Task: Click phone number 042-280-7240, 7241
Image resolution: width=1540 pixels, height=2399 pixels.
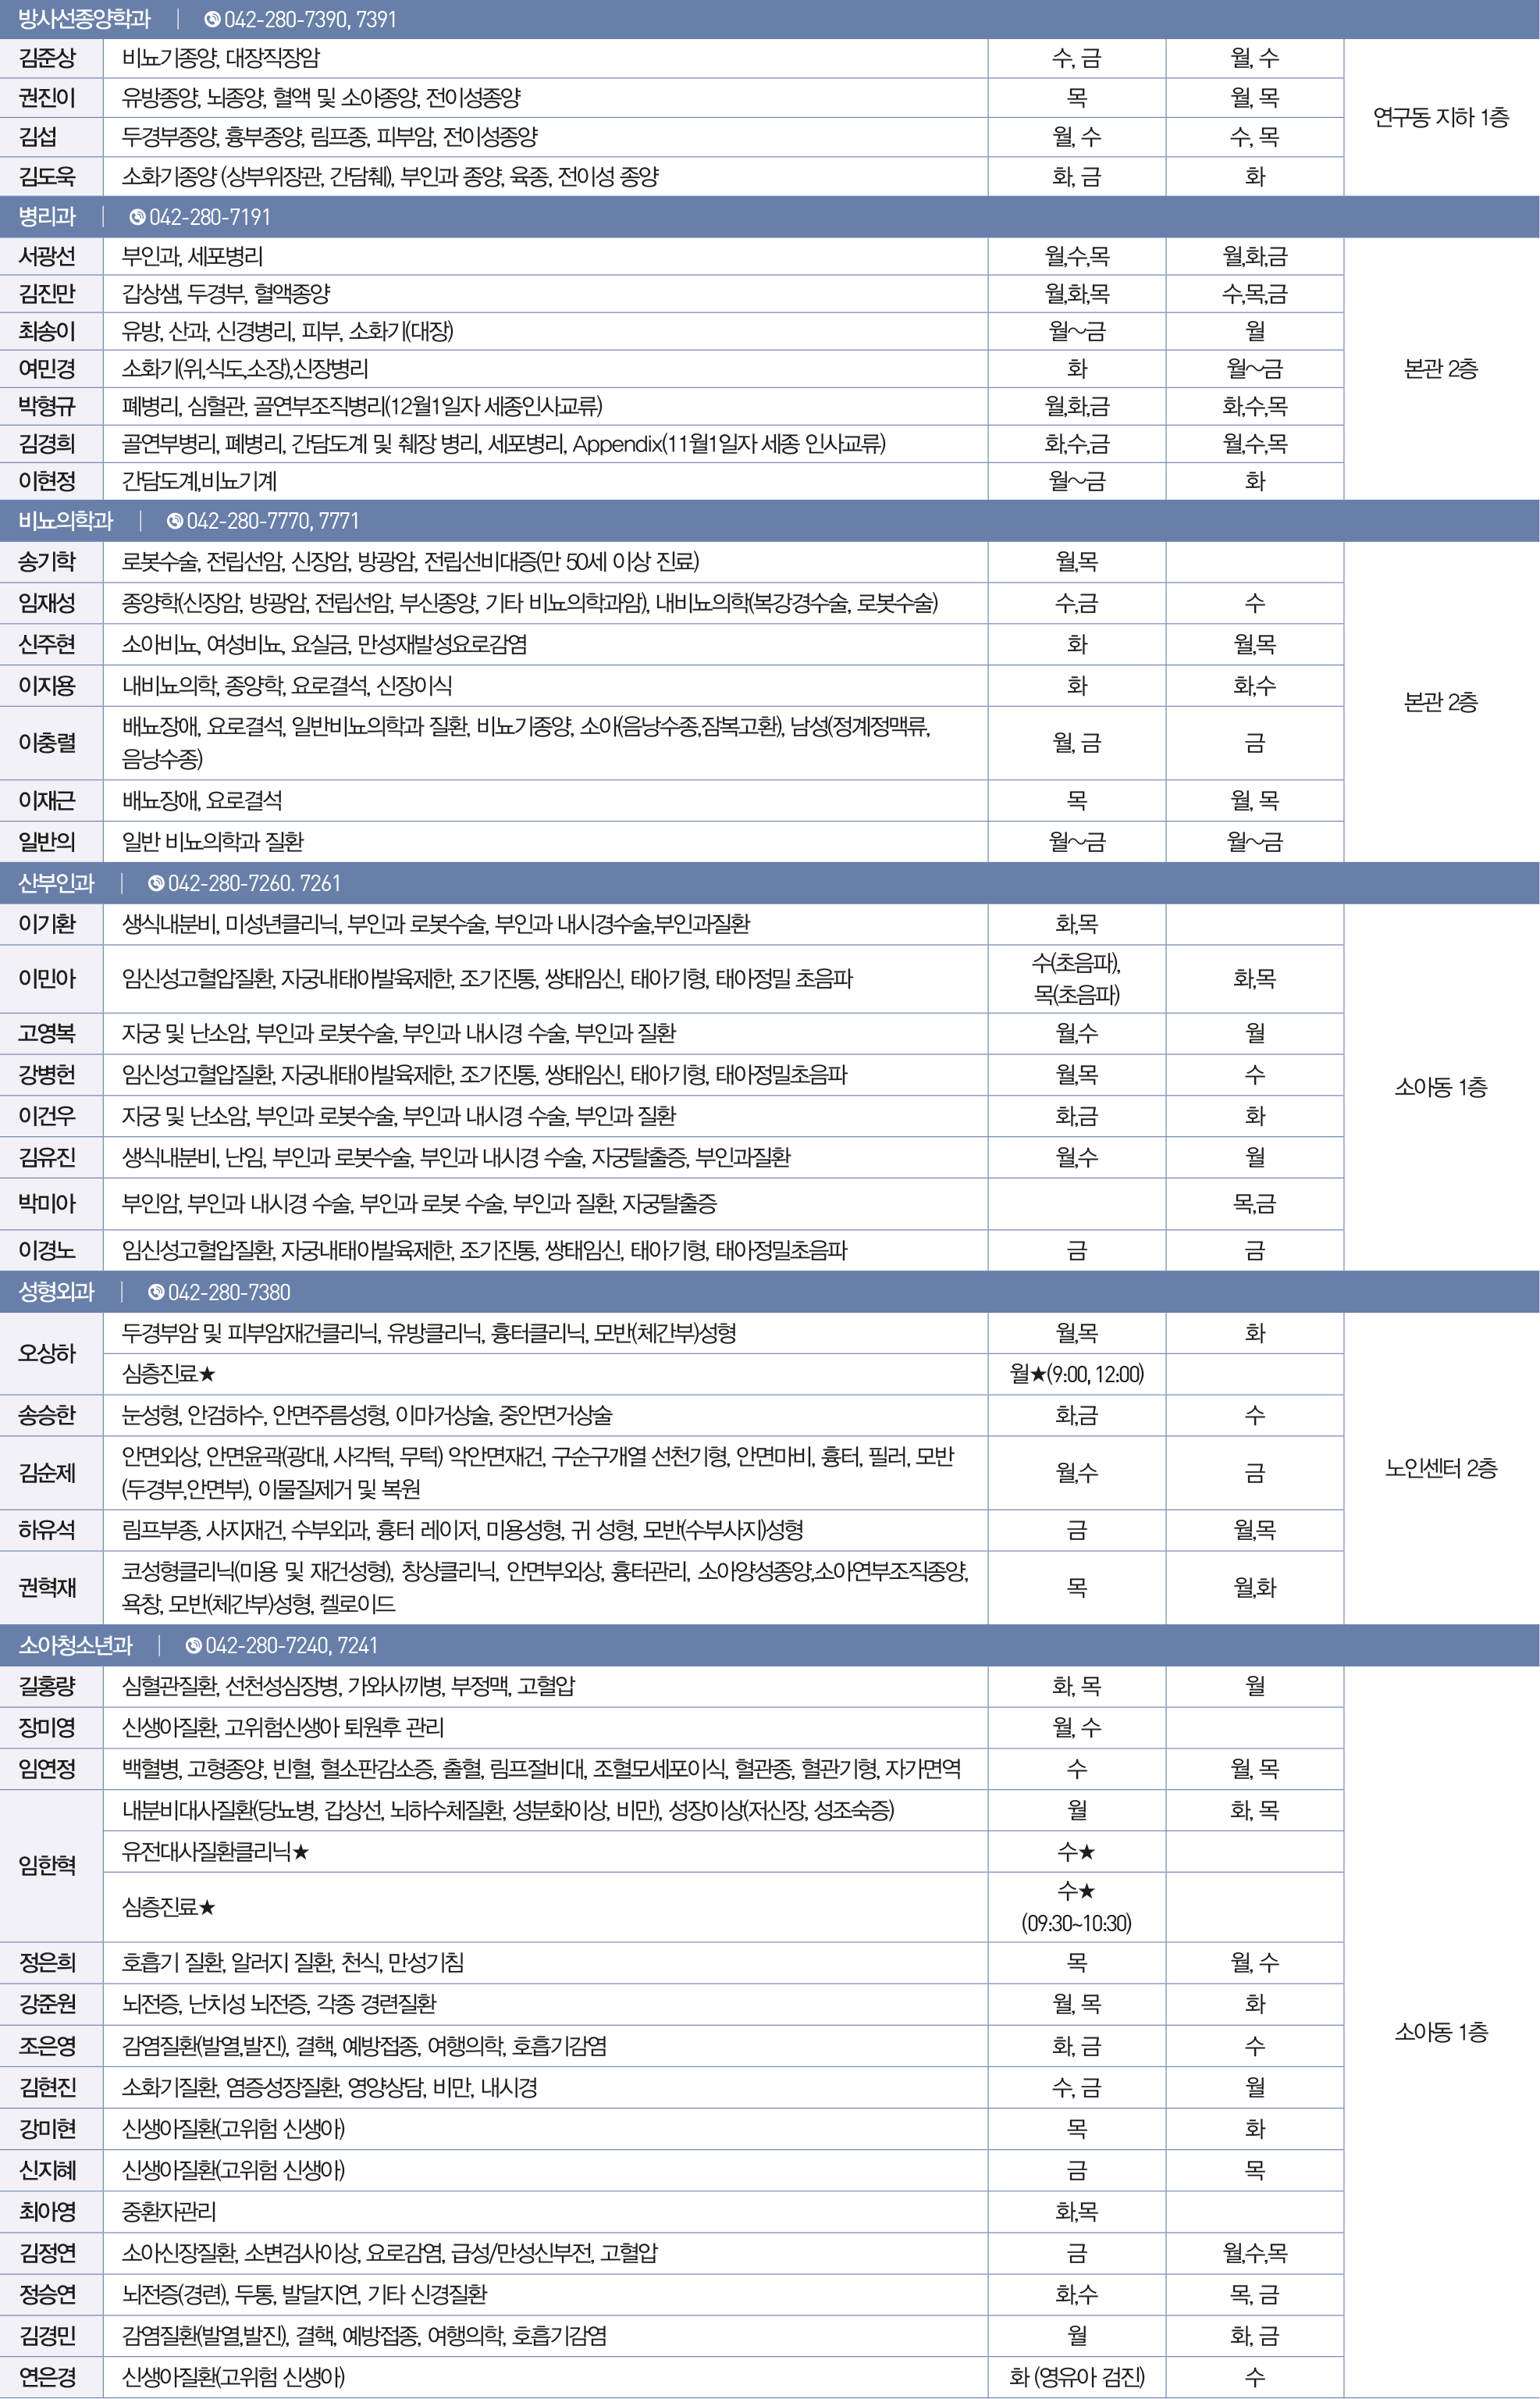Action: (291, 1645)
